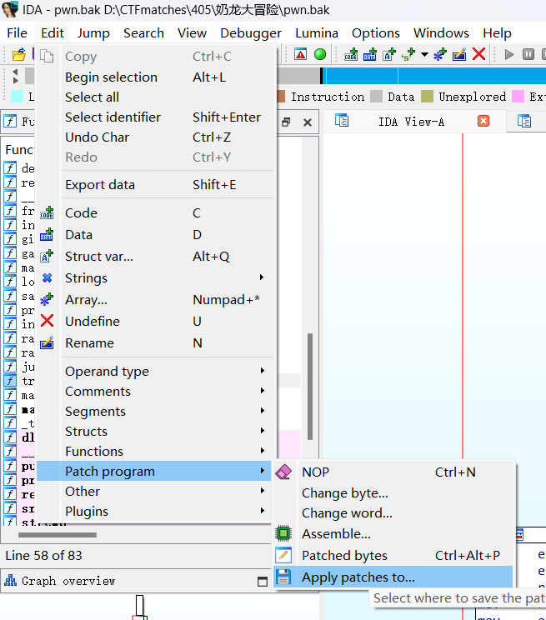Open the Patched bytes list

tap(344, 556)
